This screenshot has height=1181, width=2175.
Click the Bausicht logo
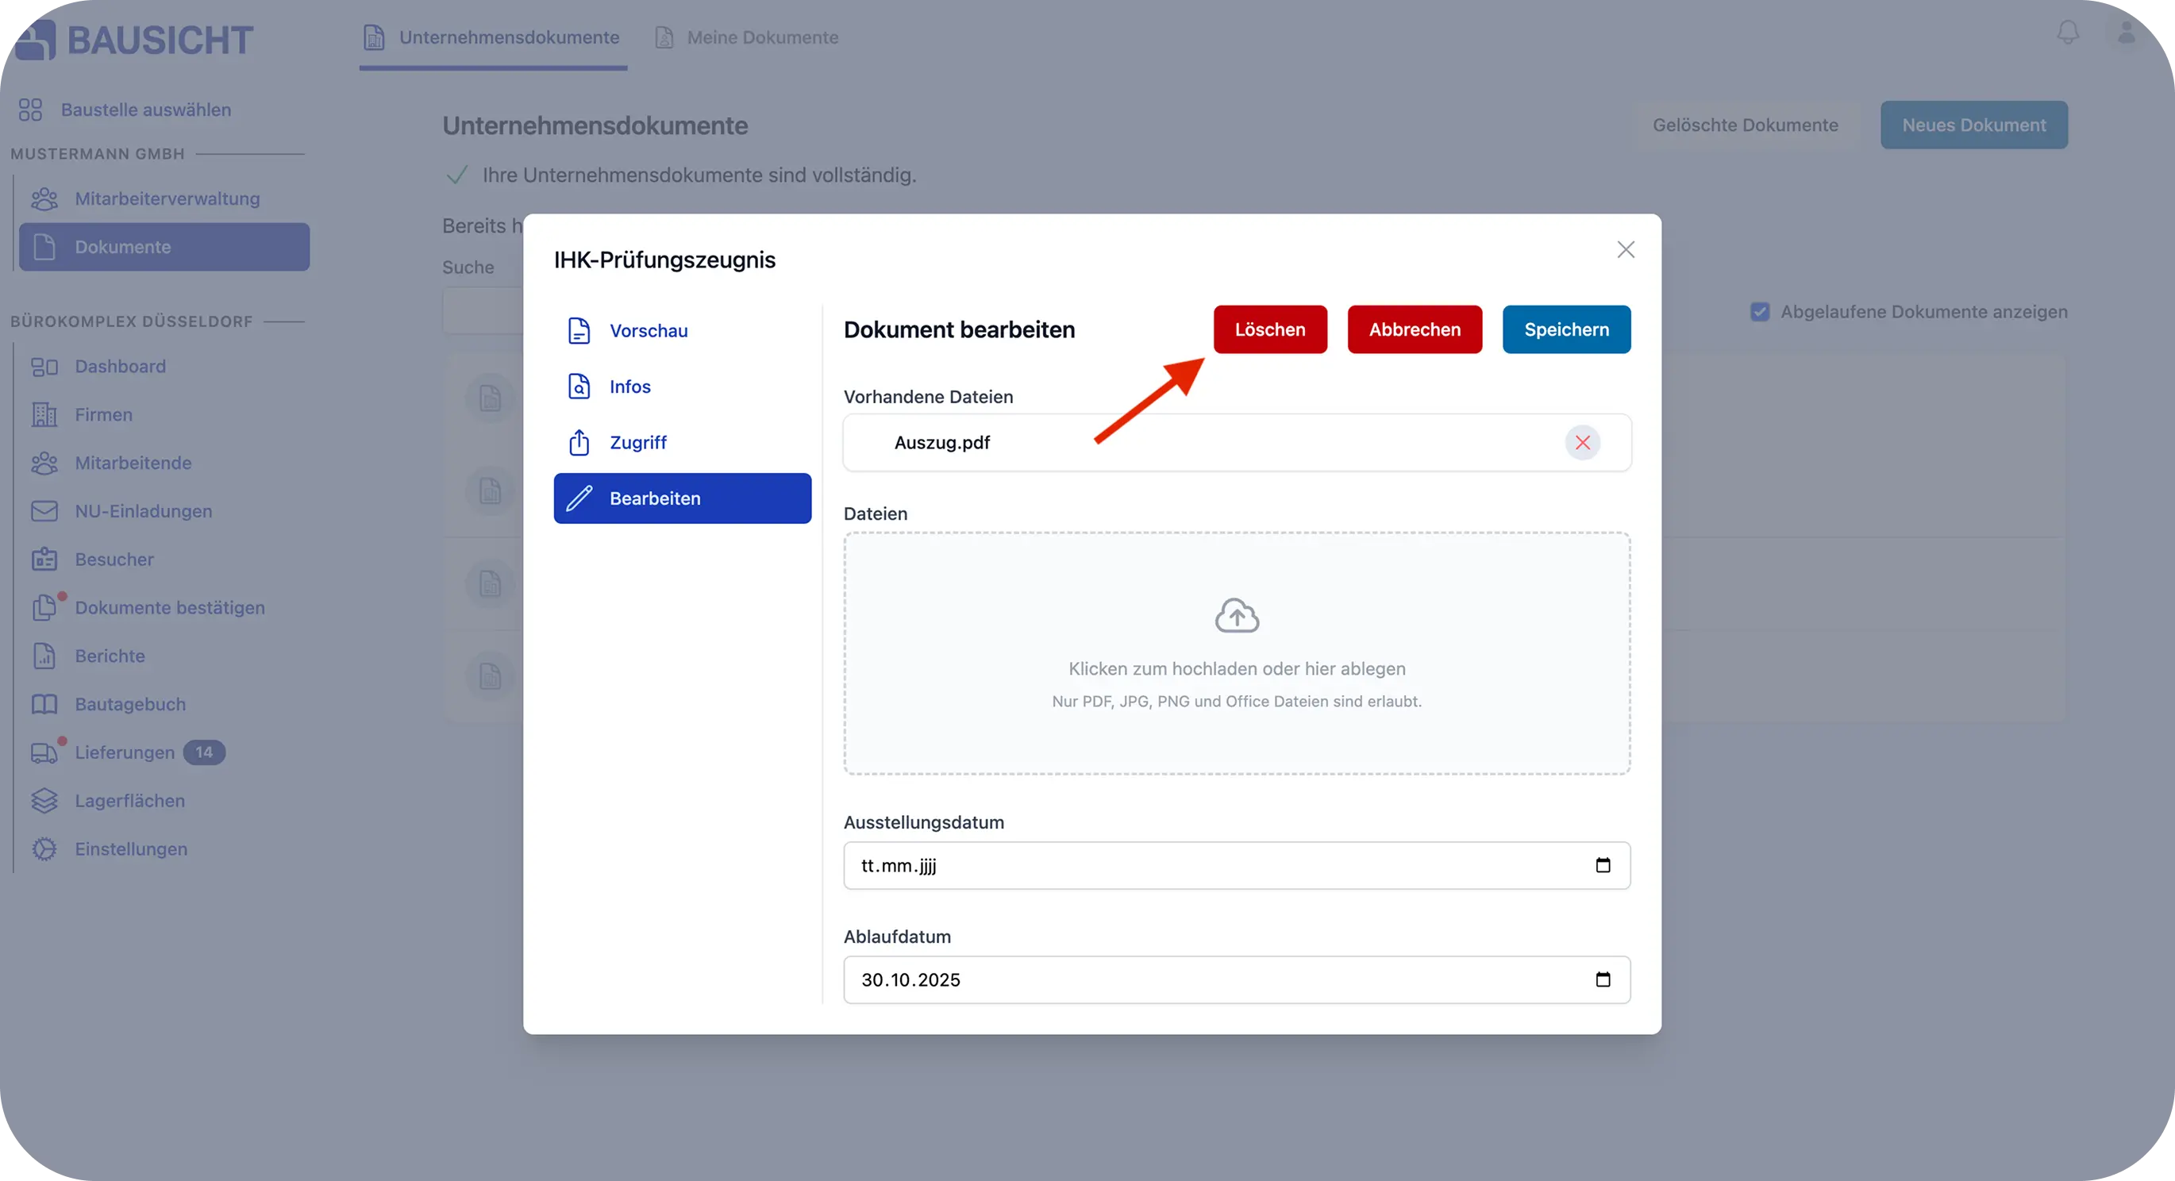pos(134,40)
